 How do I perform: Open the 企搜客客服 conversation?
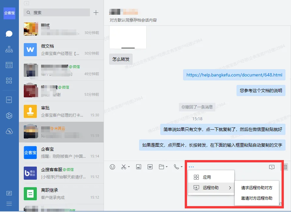61,173
